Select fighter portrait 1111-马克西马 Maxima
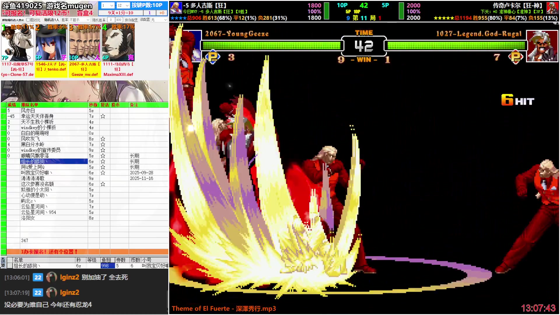This screenshot has height=315, width=560. [x=118, y=43]
